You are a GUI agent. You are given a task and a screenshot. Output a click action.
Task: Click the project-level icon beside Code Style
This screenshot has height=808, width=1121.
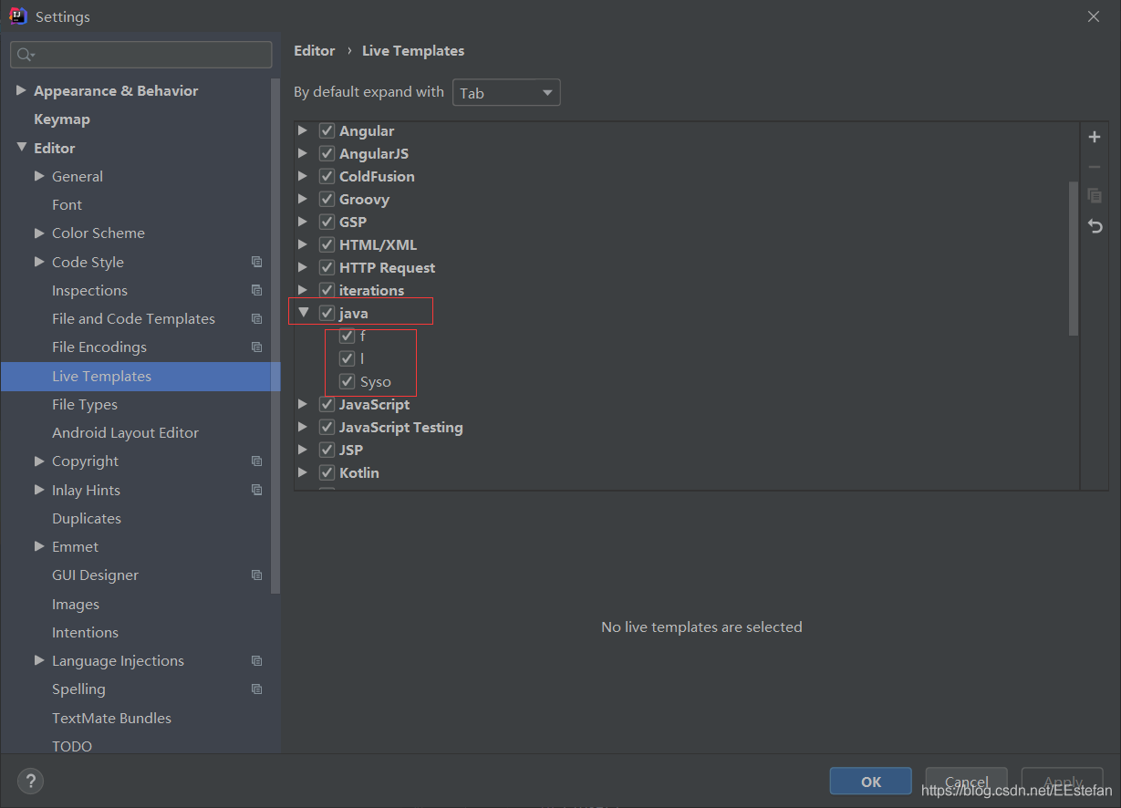[x=257, y=262]
